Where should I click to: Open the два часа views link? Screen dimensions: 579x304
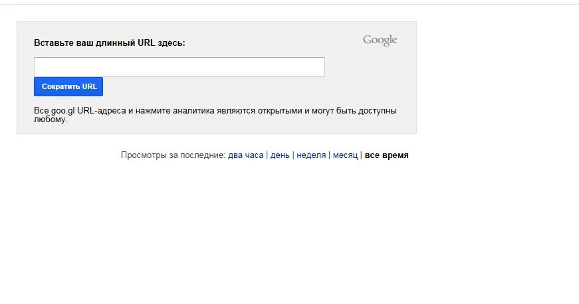click(246, 155)
